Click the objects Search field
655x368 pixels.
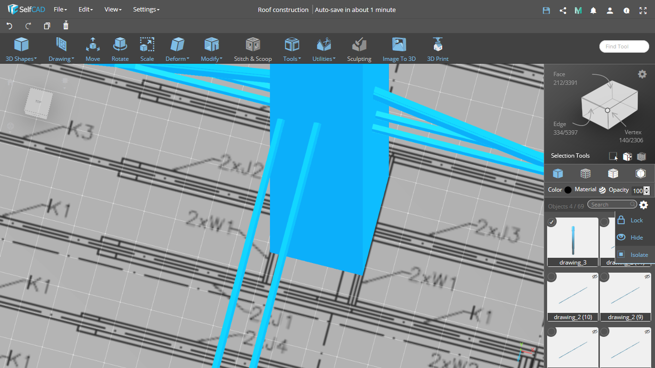click(612, 205)
